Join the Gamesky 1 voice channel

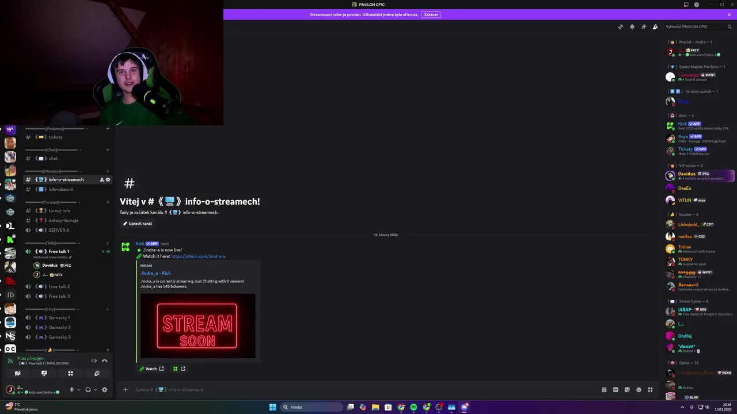pos(67,317)
